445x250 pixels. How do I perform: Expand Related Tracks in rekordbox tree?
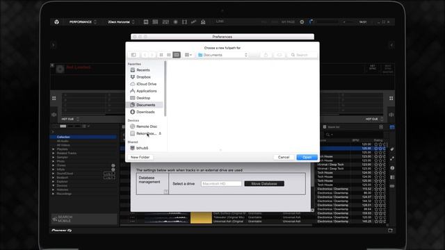[54, 153]
